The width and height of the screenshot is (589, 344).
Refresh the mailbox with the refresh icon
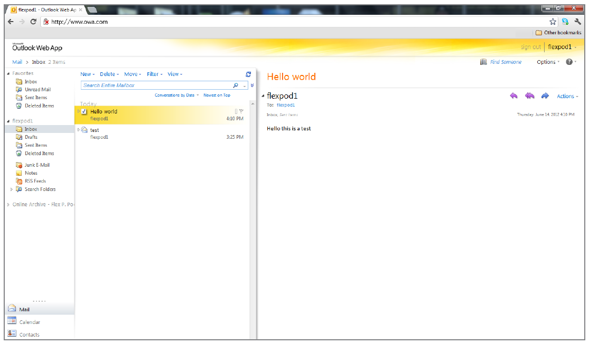coord(248,74)
